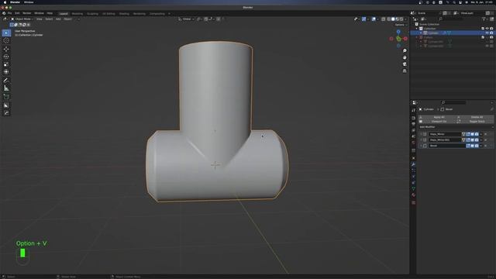Select the Rotate tool
The width and height of the screenshot is (496, 279).
click(x=6, y=57)
